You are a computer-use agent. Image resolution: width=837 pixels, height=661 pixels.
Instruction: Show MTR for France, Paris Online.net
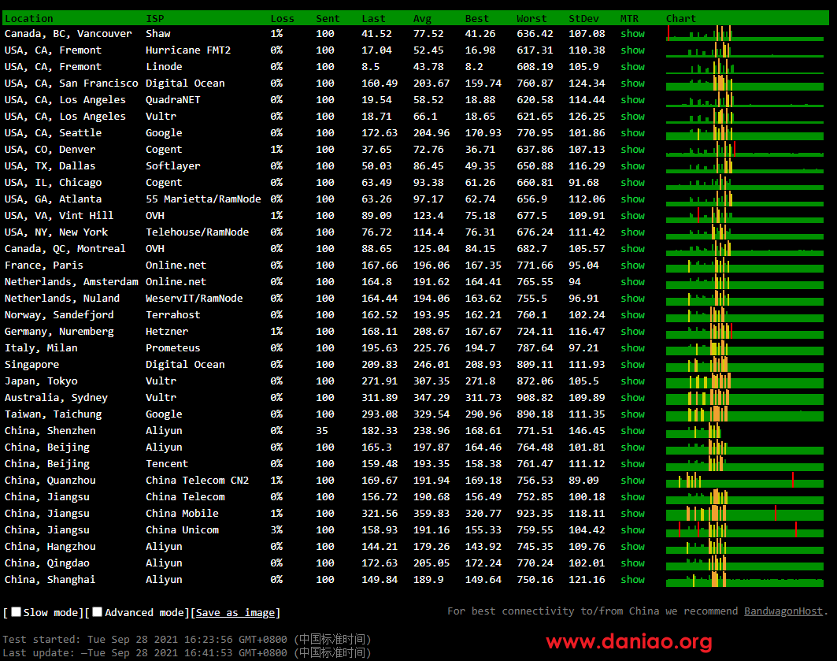632,266
